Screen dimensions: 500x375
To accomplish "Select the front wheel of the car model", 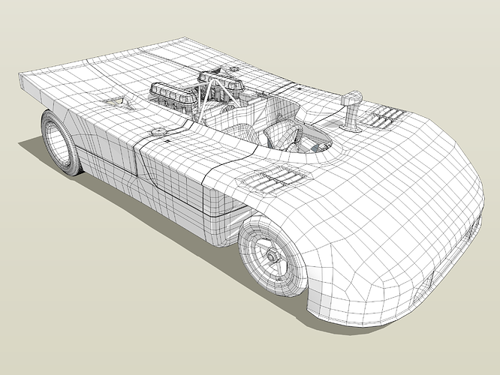I will click(x=272, y=256).
